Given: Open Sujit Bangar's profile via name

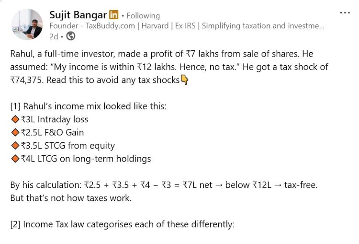Looking at the screenshot, I should [78, 15].
